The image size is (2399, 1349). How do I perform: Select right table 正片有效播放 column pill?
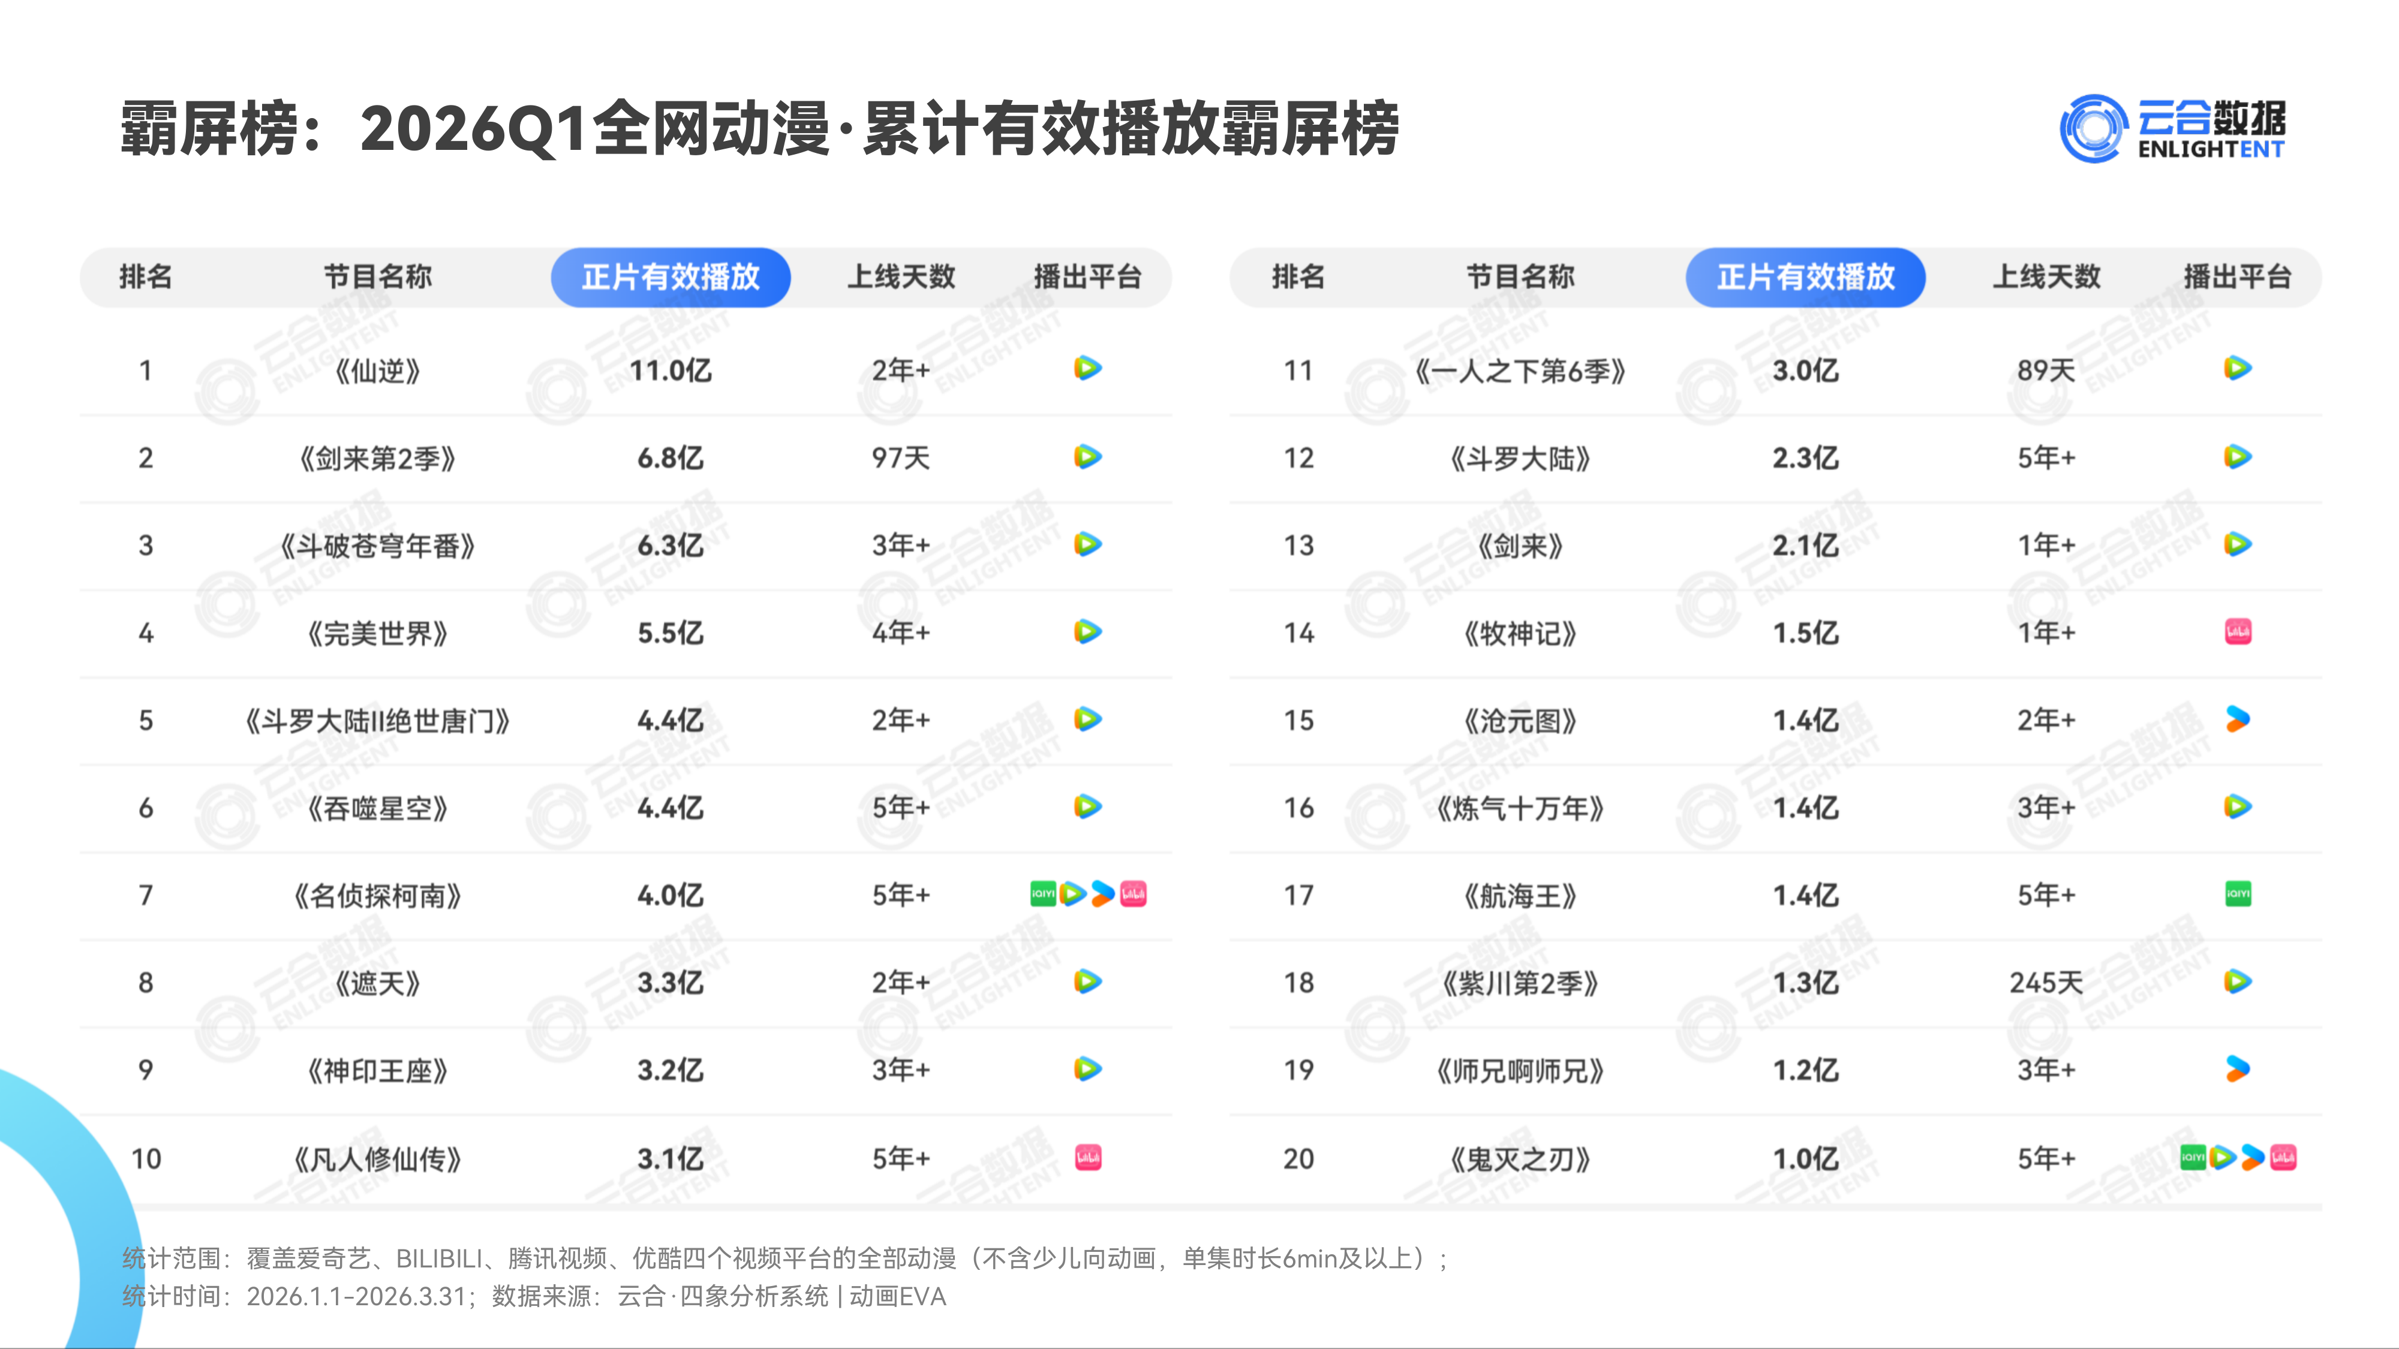point(1806,278)
